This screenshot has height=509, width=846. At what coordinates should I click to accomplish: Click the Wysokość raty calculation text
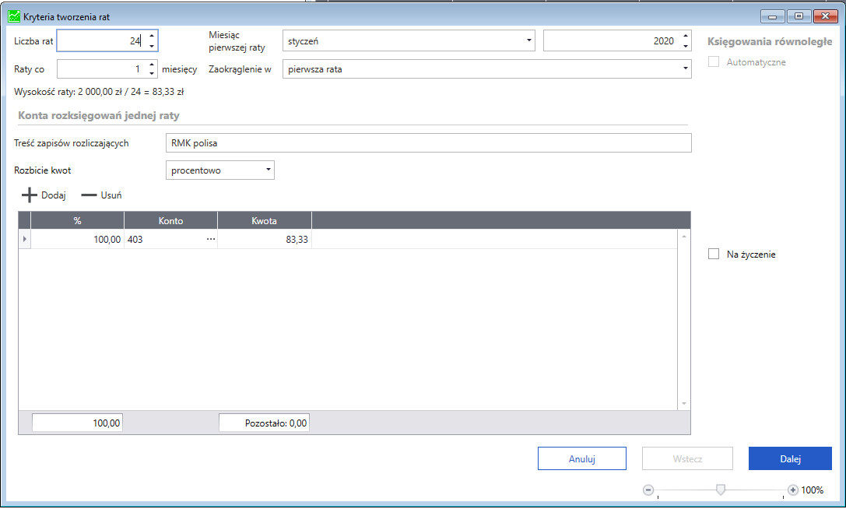coord(99,92)
